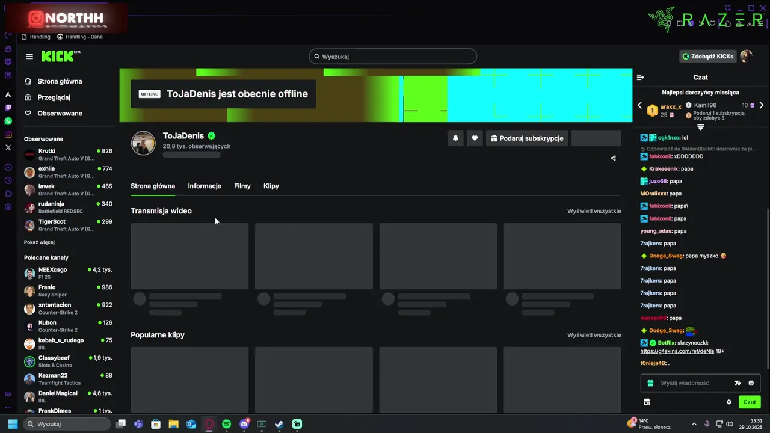Open TigerScot's channel
The width and height of the screenshot is (770, 433).
click(68, 225)
